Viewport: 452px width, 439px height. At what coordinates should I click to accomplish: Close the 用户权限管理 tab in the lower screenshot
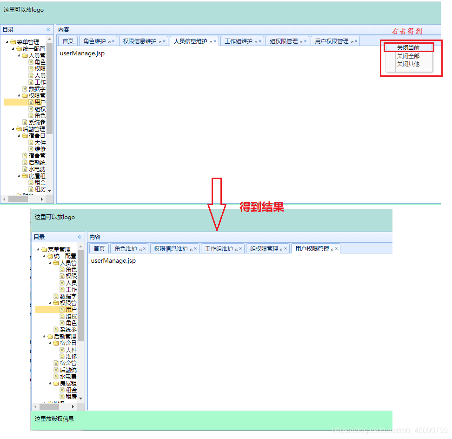point(336,248)
